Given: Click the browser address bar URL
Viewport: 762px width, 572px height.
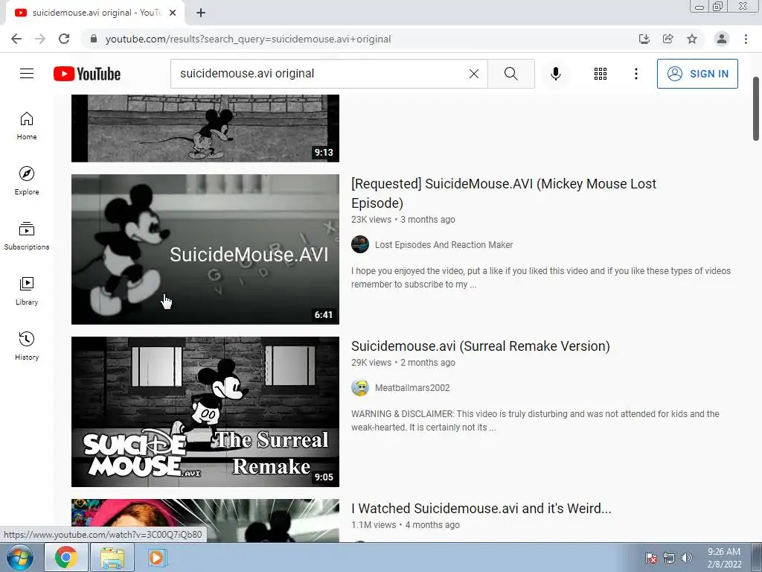Looking at the screenshot, I should [248, 39].
